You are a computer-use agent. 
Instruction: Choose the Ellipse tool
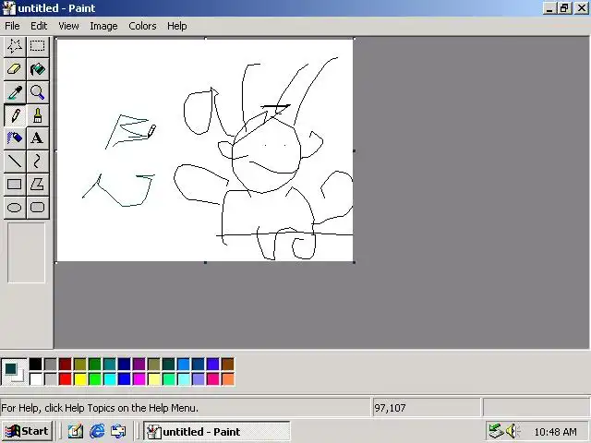[15, 207]
